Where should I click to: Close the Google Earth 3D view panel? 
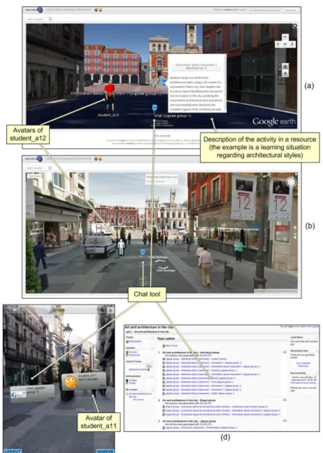[295, 26]
